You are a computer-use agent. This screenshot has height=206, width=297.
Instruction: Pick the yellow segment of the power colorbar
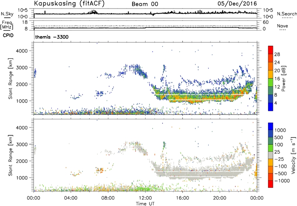pyautogui.click(x=271, y=74)
